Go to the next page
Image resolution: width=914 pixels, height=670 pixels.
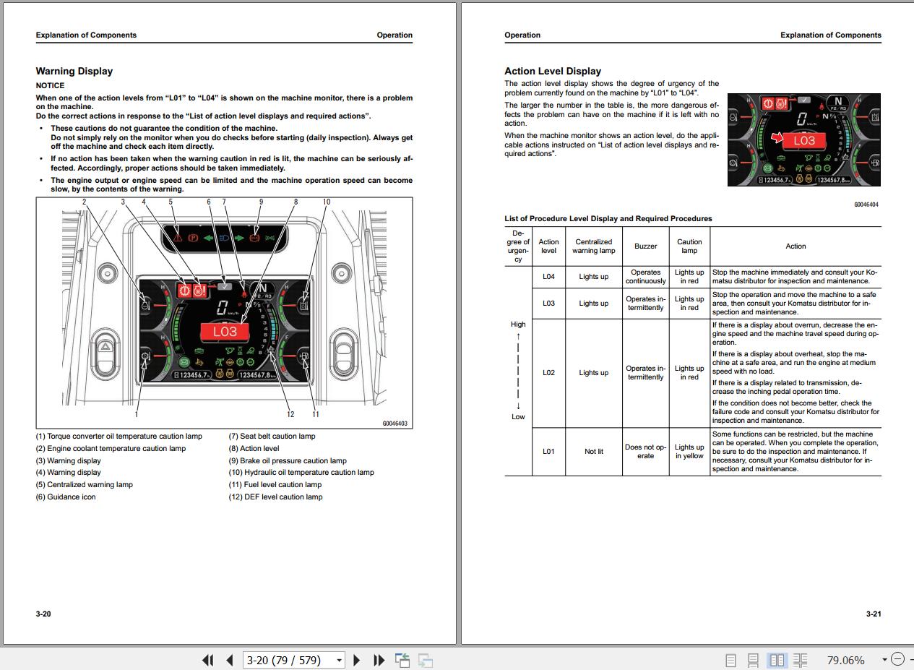(356, 660)
